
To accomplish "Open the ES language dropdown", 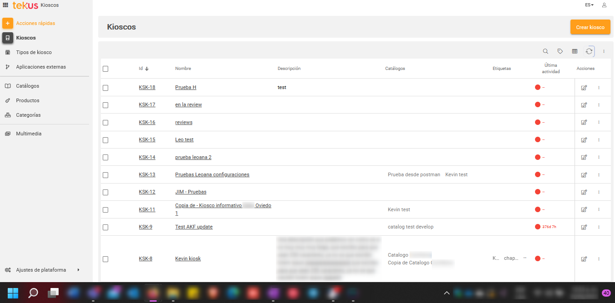I will coord(589,5).
